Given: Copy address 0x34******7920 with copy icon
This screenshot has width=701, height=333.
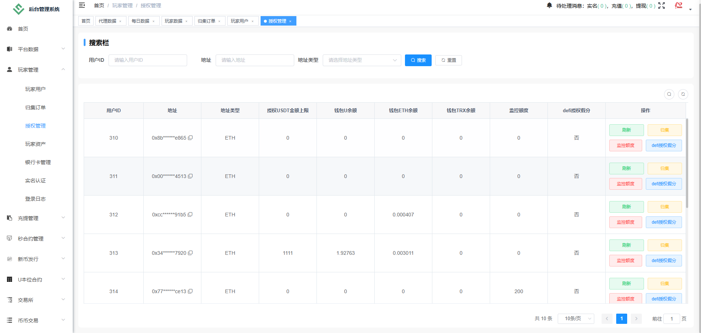Looking at the screenshot, I should pos(190,253).
